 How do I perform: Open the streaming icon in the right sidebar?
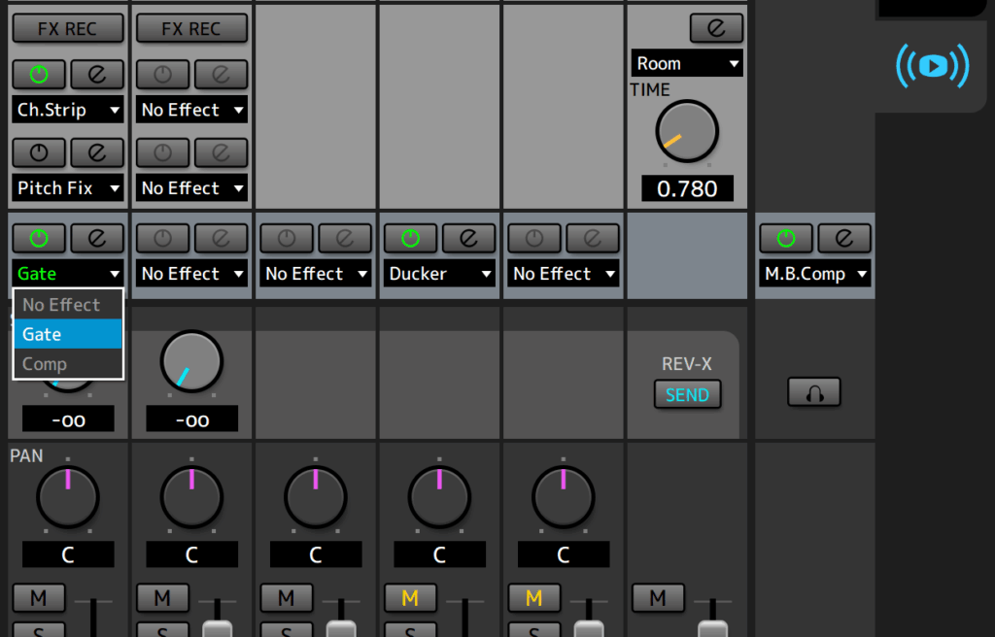tap(931, 66)
